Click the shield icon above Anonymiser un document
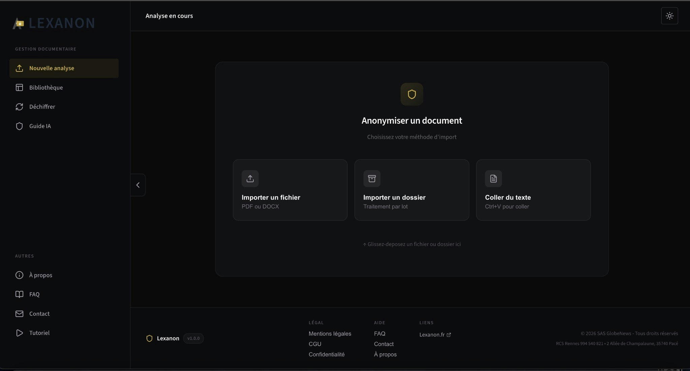Viewport: 690px width, 371px height. click(x=412, y=94)
